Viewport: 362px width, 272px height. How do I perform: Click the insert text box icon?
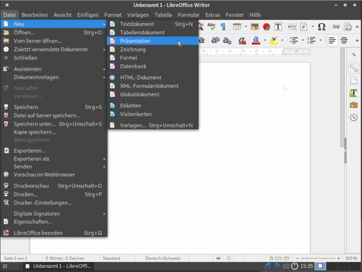tap(278, 26)
